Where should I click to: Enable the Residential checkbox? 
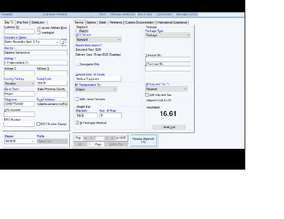(x=39, y=33)
